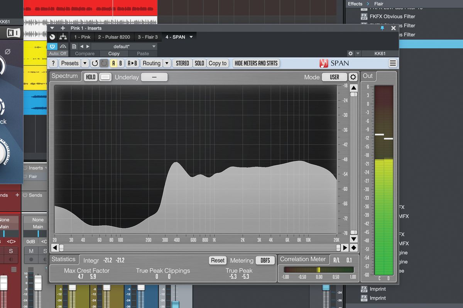
Task: Open the hamburger menu in SPAN's corner
Action: click(392, 63)
